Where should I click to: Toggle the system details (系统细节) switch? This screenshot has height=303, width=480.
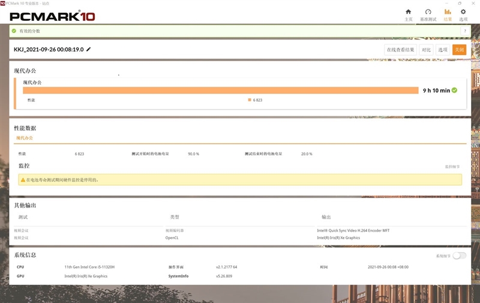(459, 256)
